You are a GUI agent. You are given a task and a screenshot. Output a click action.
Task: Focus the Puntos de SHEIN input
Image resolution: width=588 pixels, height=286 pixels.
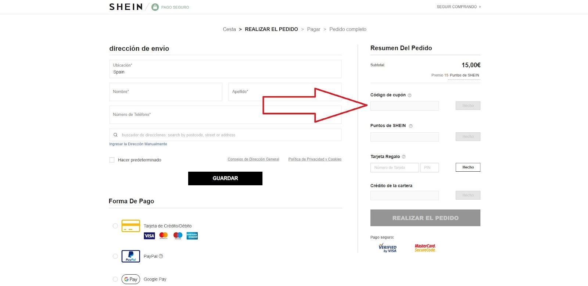pyautogui.click(x=405, y=137)
